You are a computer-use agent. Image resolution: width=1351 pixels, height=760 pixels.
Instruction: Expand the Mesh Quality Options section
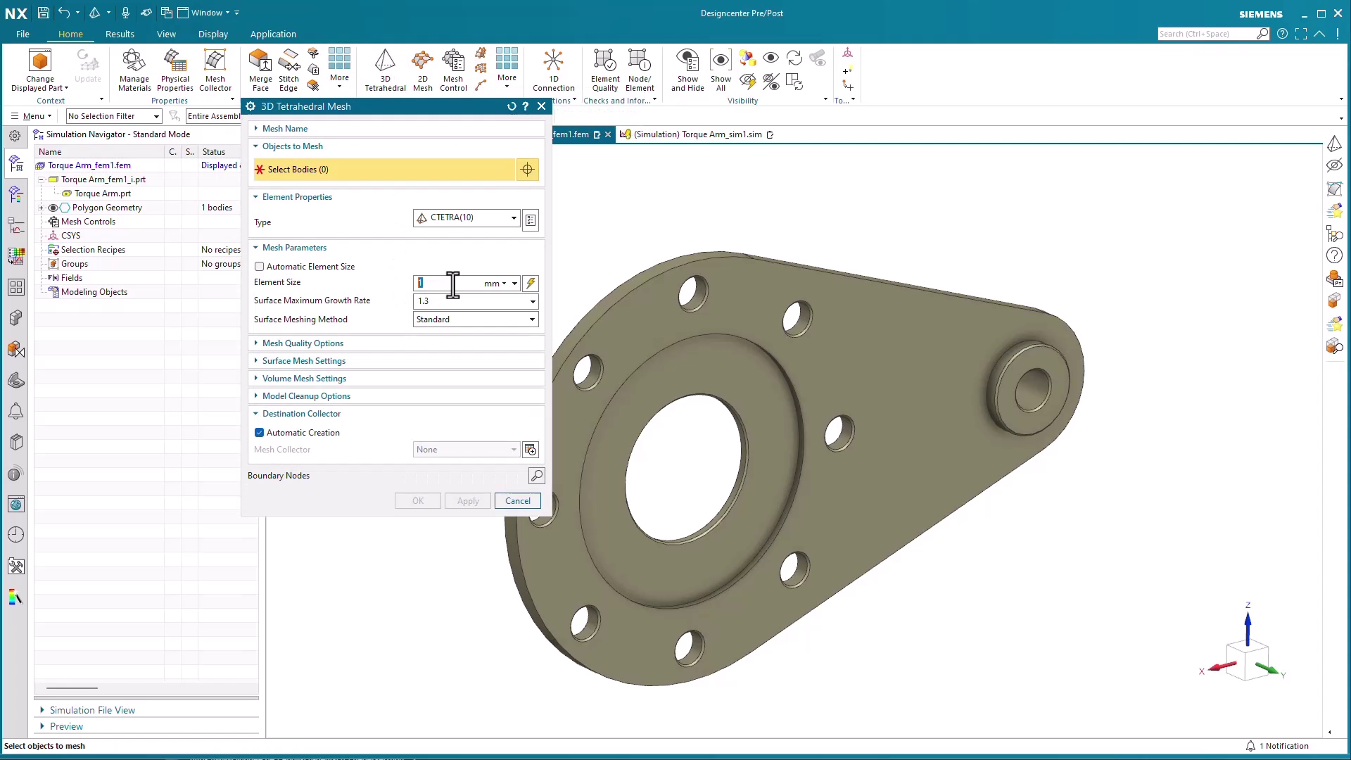pos(303,343)
